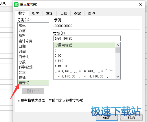Select G/通用格式 in the type list
The height and width of the screenshot is (122, 147).
click(84, 45)
